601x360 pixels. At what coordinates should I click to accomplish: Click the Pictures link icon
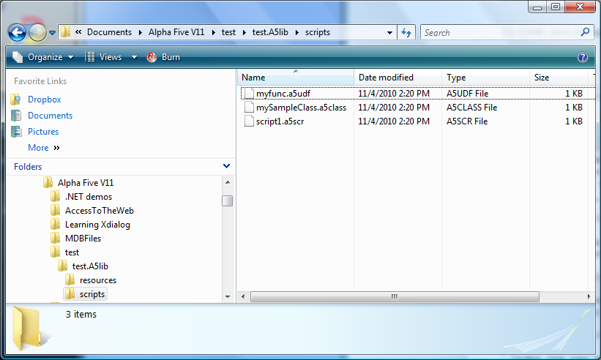[x=16, y=132]
